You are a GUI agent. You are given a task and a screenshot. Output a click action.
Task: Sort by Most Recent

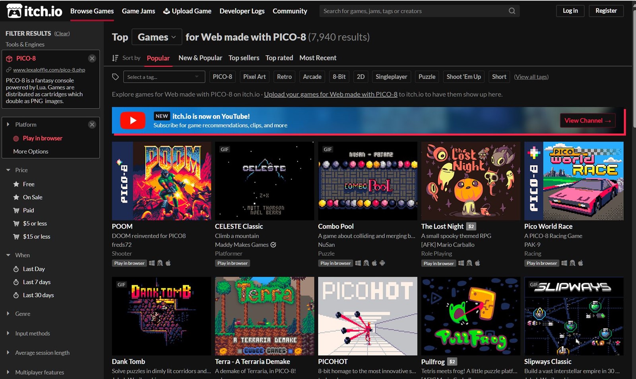coord(318,58)
